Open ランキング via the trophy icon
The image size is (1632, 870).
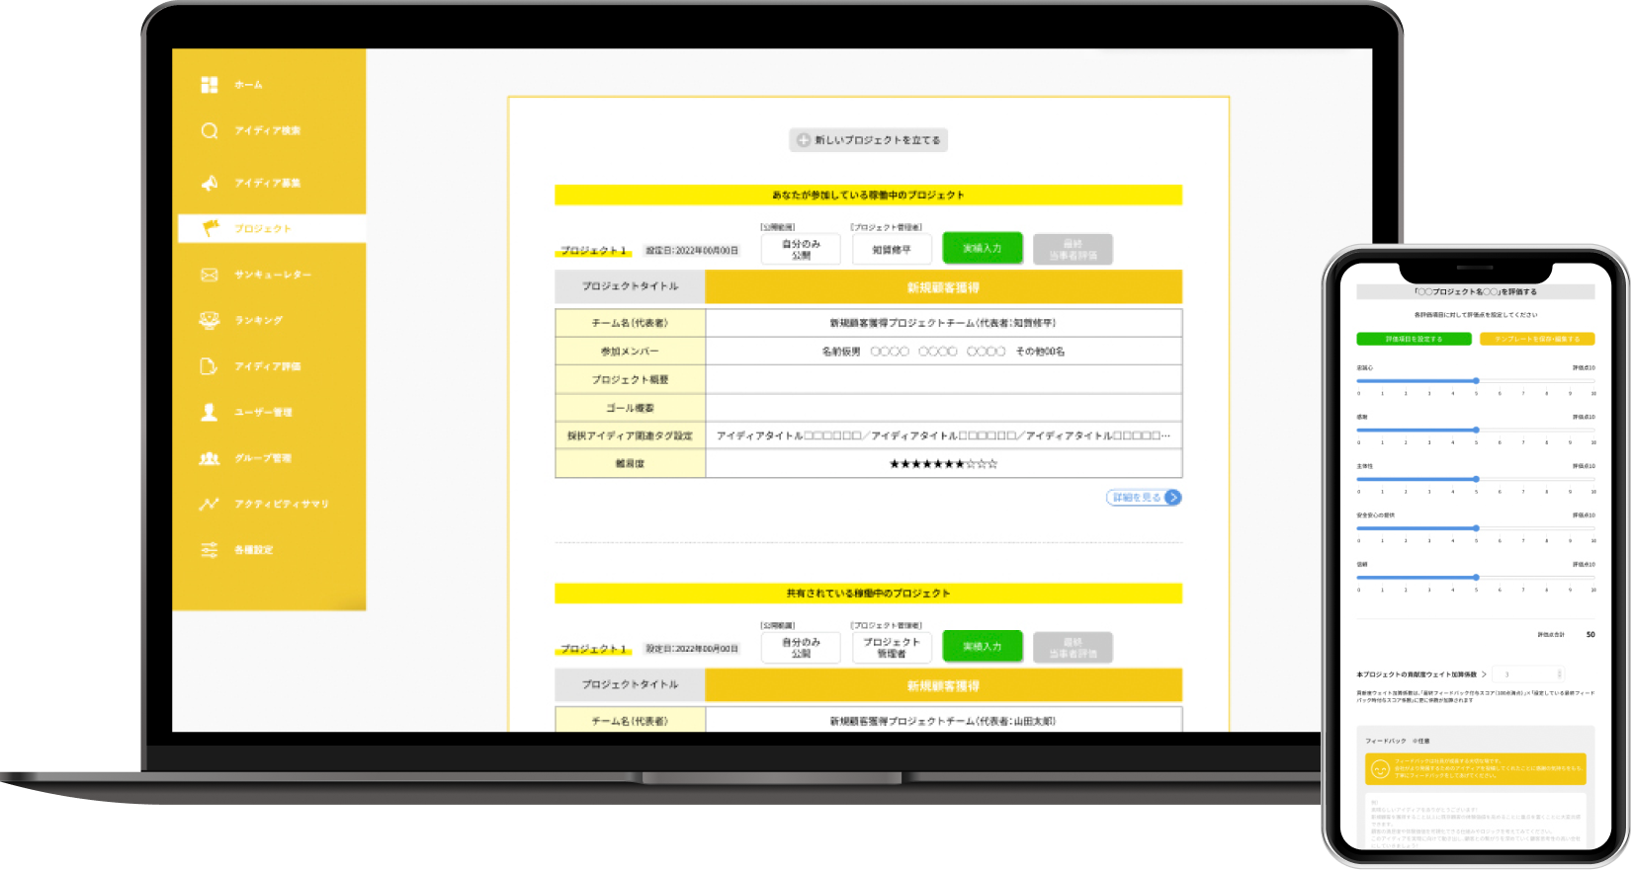209,320
